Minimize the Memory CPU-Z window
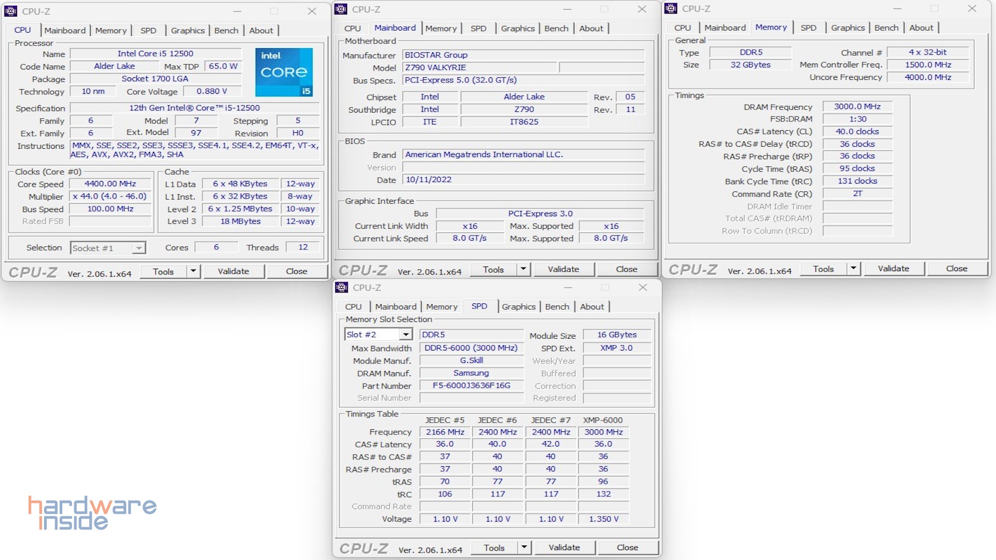The image size is (996, 560). pyautogui.click(x=897, y=9)
